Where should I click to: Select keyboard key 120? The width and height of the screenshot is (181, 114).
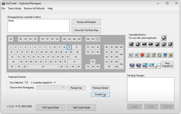64,39
